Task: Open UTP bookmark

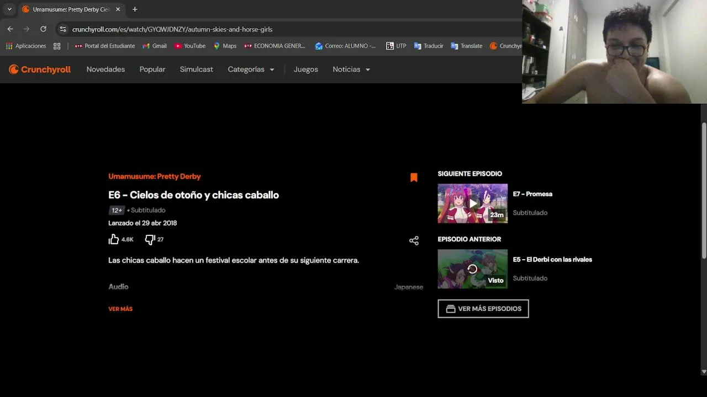Action: coord(396,46)
